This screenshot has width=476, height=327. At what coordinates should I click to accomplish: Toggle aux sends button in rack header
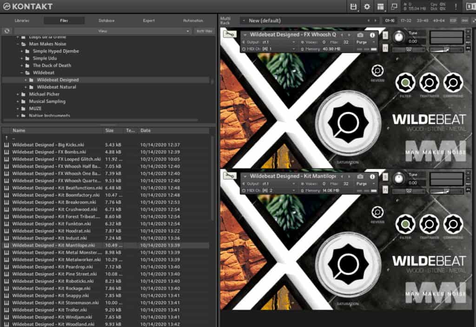pos(464,20)
